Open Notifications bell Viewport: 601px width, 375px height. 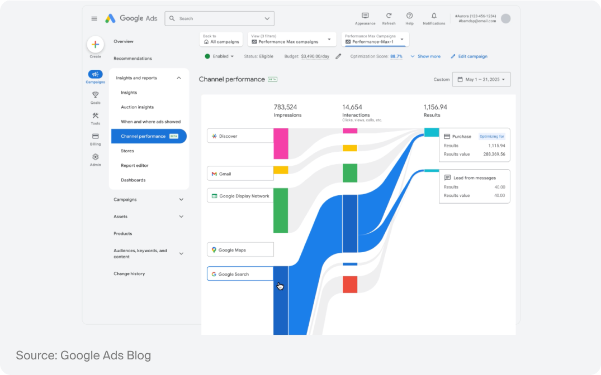434,16
